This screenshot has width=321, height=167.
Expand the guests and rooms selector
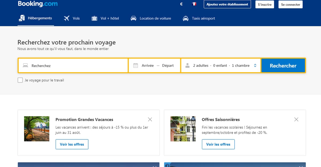click(221, 65)
